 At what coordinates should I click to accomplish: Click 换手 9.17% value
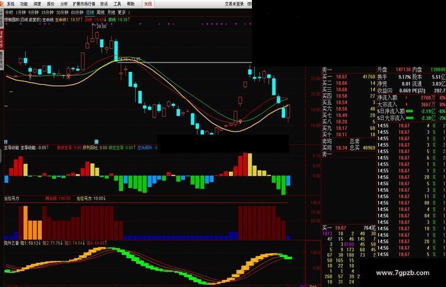point(405,77)
